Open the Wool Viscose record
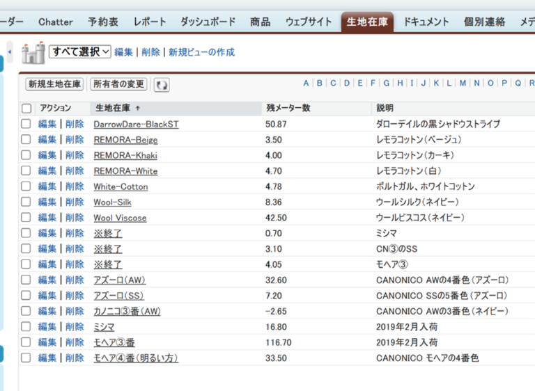 [x=120, y=218]
